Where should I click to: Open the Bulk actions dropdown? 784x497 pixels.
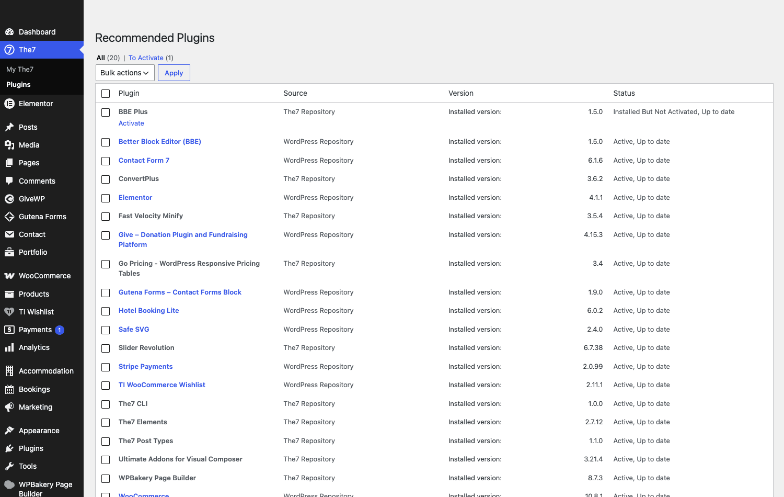point(125,73)
